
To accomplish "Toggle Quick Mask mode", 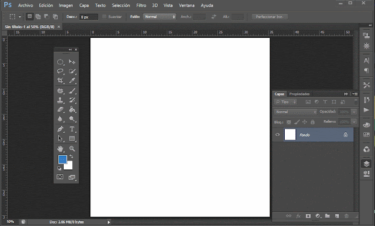I will pos(60,177).
